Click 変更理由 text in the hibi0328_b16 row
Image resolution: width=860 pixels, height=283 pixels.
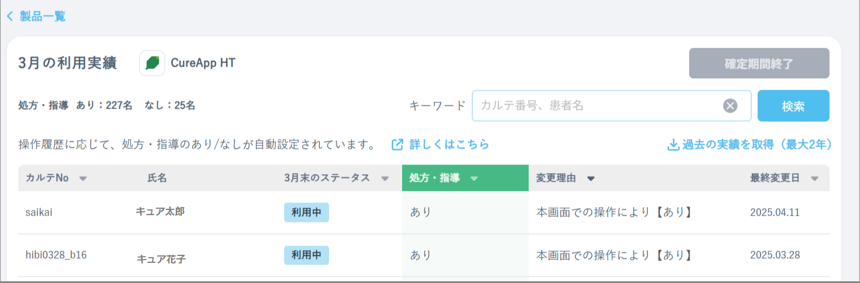(x=613, y=255)
